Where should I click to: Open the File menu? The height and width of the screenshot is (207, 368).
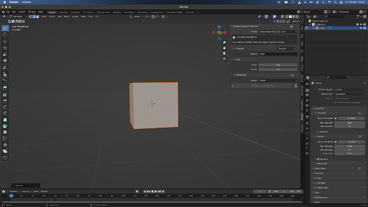pyautogui.click(x=8, y=12)
